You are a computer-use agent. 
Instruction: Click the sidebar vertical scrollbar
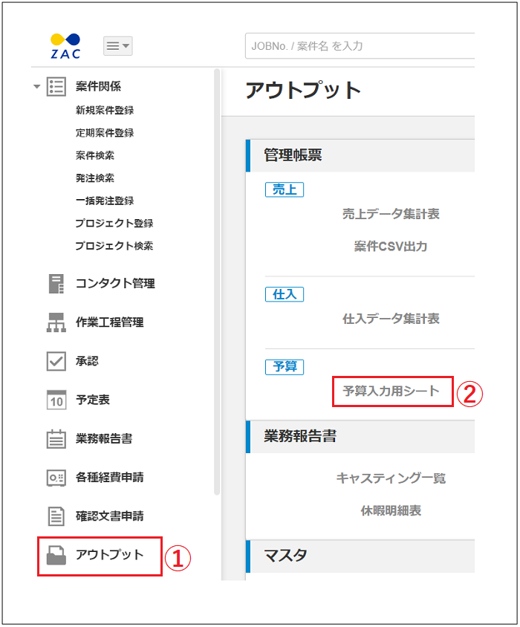[x=217, y=282]
